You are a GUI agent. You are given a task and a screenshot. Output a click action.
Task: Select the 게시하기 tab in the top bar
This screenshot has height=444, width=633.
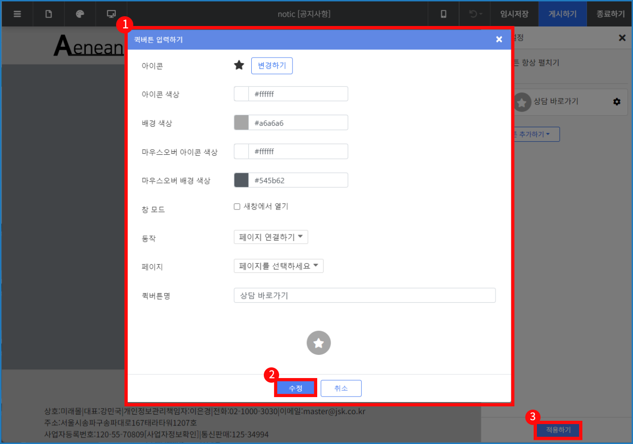click(562, 13)
